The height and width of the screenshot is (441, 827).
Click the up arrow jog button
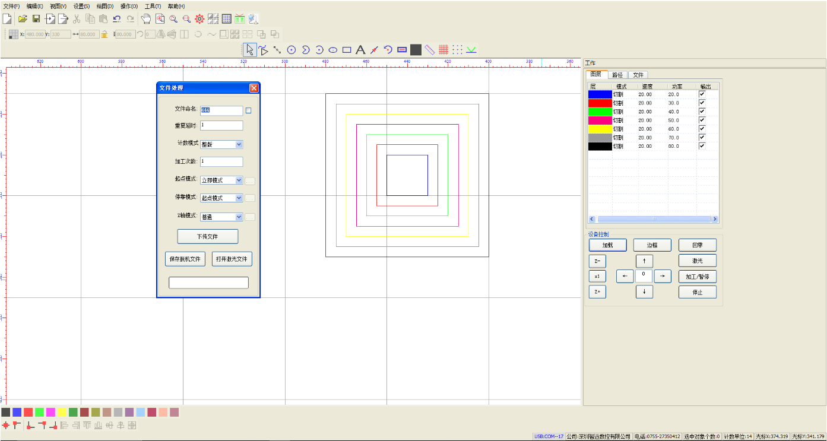click(x=644, y=261)
